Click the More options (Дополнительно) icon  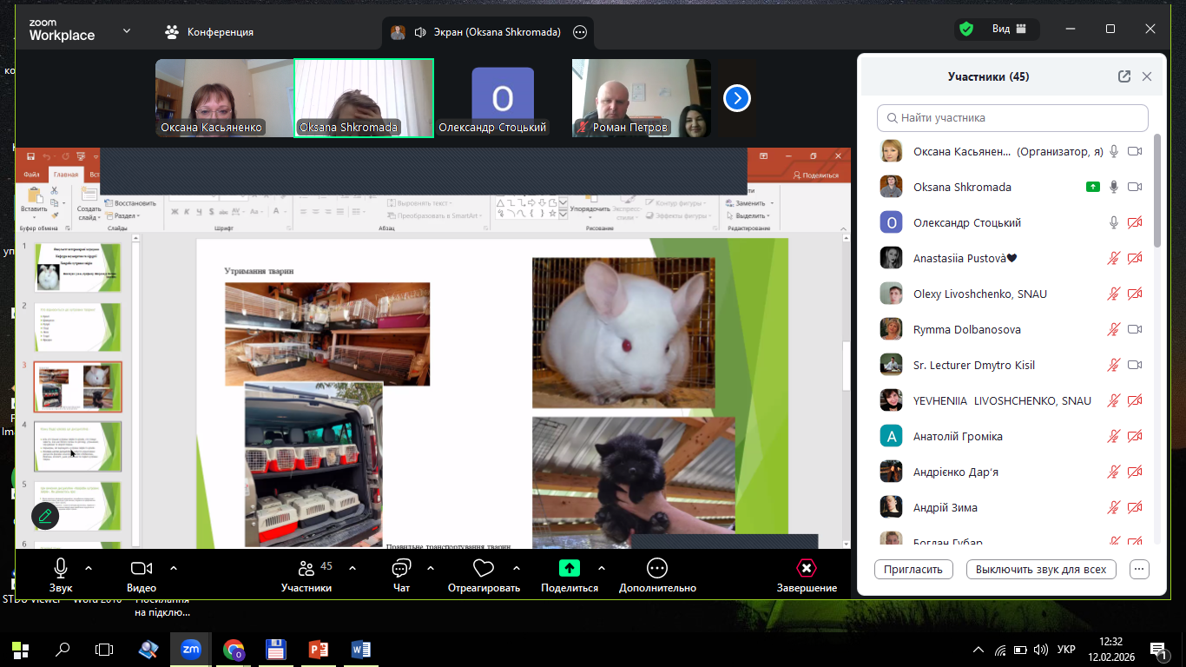pyautogui.click(x=657, y=568)
